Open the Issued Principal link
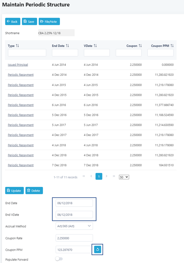 (x=18, y=65)
